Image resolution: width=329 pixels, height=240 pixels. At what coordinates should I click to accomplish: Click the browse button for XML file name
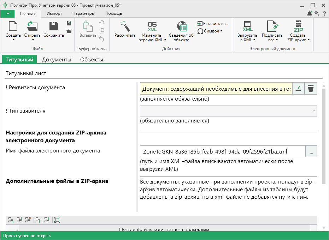coord(311,151)
